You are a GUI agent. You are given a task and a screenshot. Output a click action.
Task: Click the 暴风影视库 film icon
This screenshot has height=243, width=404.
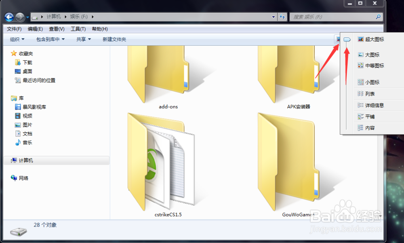pyautogui.click(x=18, y=107)
